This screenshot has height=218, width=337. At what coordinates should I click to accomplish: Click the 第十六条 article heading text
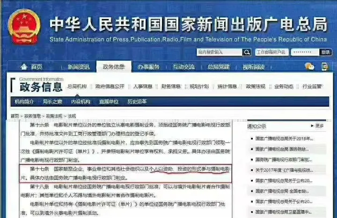pos(39,125)
